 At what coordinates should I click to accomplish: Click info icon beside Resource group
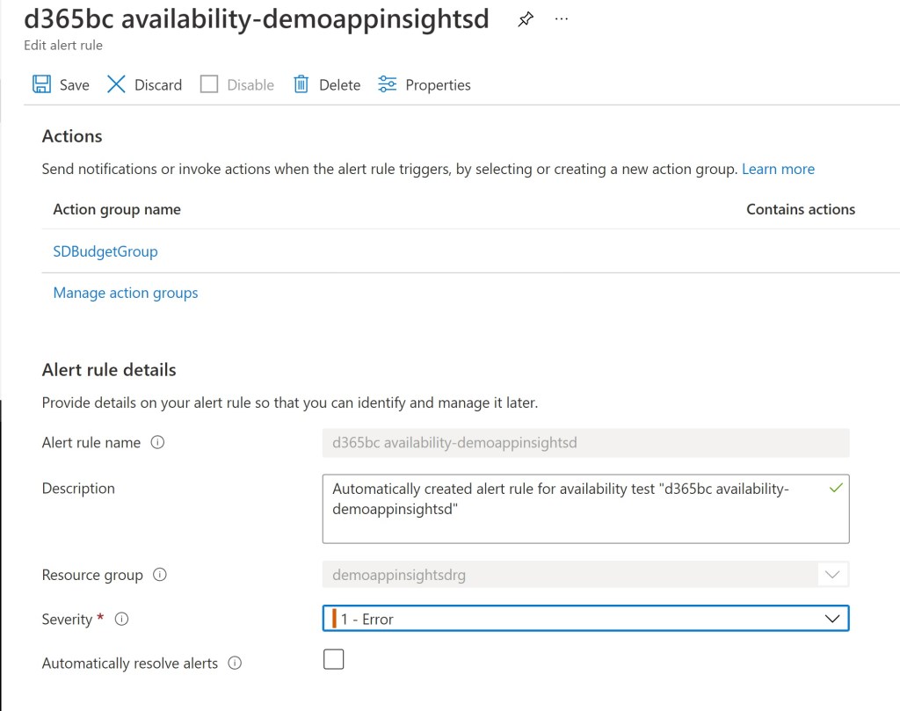coord(160,575)
